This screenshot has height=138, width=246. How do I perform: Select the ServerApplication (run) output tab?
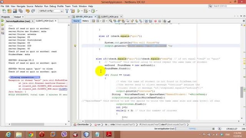click(x=18, y=21)
